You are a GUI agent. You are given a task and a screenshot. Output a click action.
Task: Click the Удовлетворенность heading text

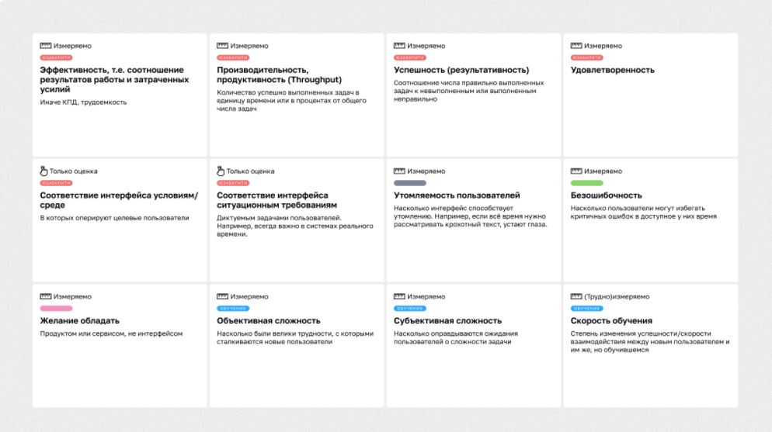click(613, 70)
